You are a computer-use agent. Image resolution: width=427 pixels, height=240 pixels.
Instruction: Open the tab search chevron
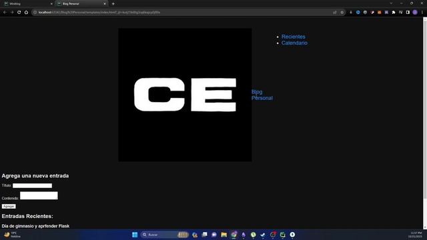[x=391, y=3]
